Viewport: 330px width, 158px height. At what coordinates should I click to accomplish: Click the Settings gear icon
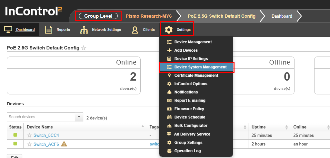pos(169,30)
